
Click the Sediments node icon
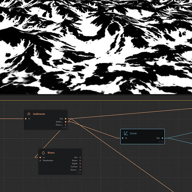click(x=29, y=114)
